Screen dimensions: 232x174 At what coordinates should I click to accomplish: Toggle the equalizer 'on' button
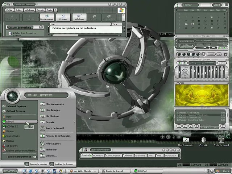pyautogui.click(x=179, y=63)
